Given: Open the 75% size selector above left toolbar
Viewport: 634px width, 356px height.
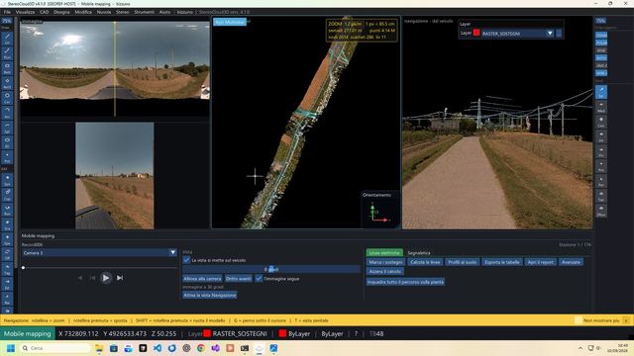Looking at the screenshot, I should tap(7, 21).
